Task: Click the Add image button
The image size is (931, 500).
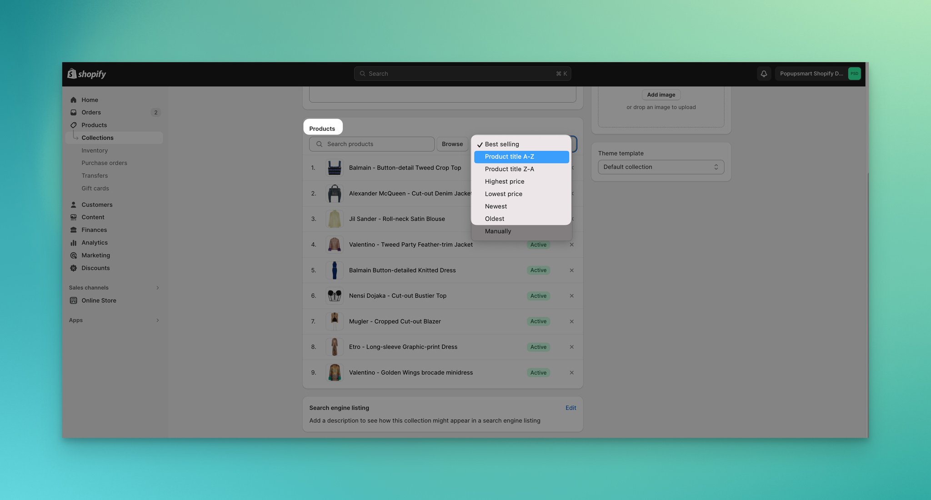Action: coord(661,95)
